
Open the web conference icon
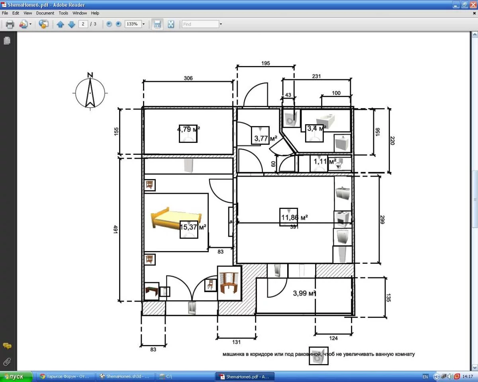point(43,24)
